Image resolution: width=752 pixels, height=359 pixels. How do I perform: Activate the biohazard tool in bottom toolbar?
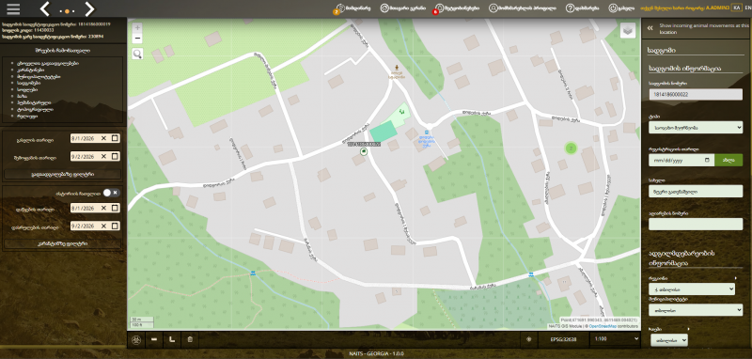point(136,340)
